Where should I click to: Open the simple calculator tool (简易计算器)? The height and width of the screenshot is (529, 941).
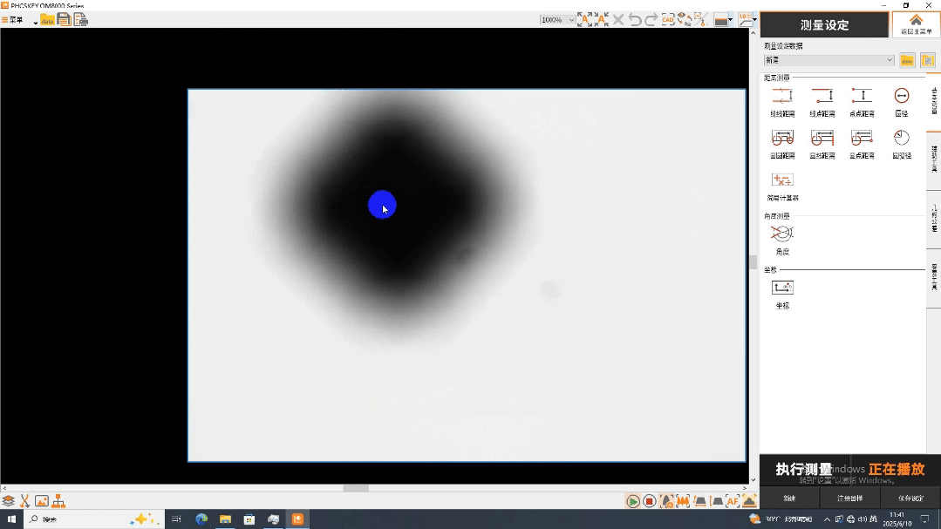782,186
